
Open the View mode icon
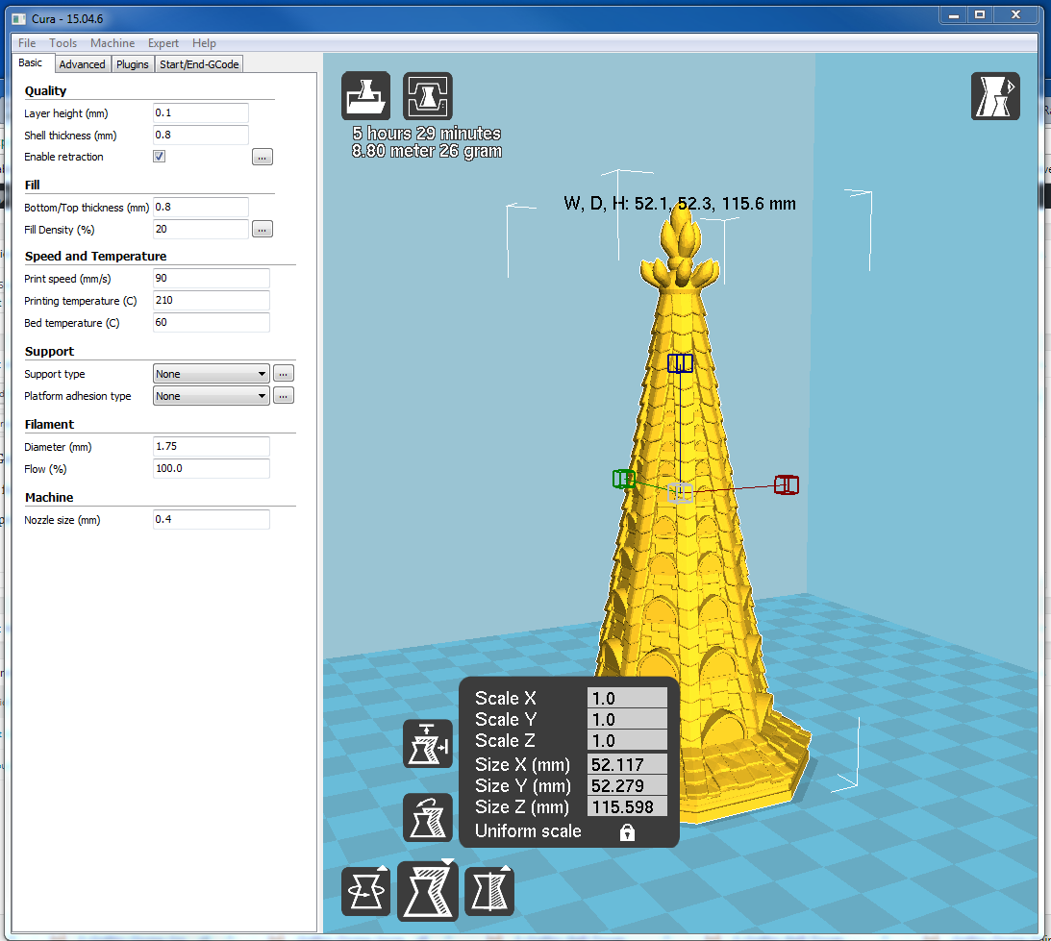pos(995,96)
